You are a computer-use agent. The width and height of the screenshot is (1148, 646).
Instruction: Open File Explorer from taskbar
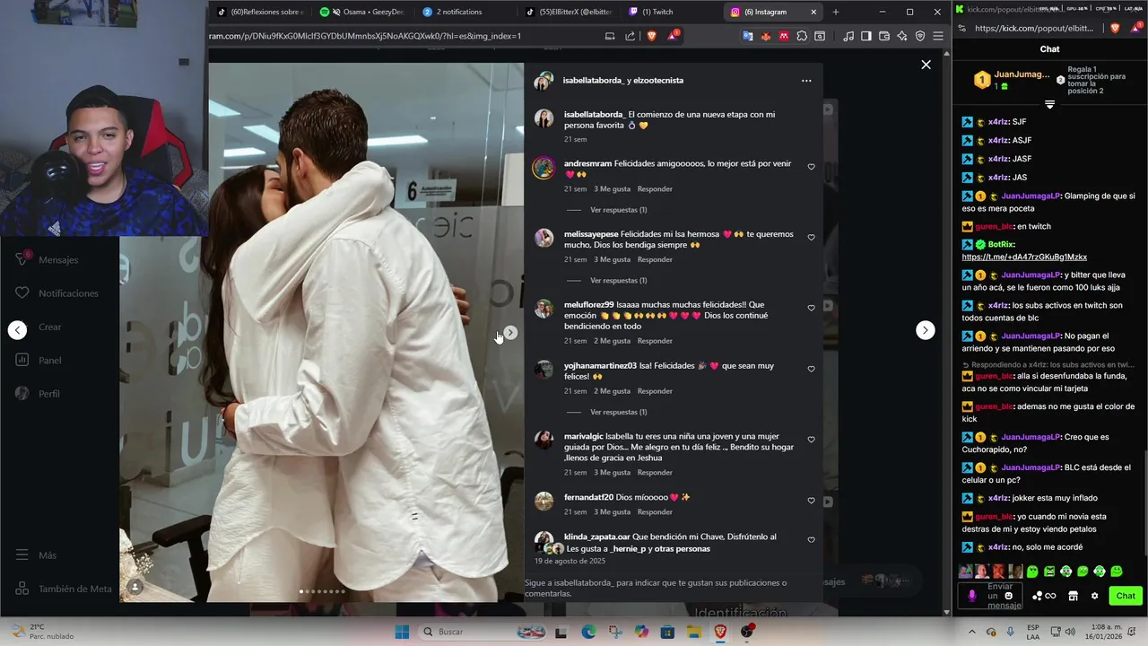pos(694,632)
